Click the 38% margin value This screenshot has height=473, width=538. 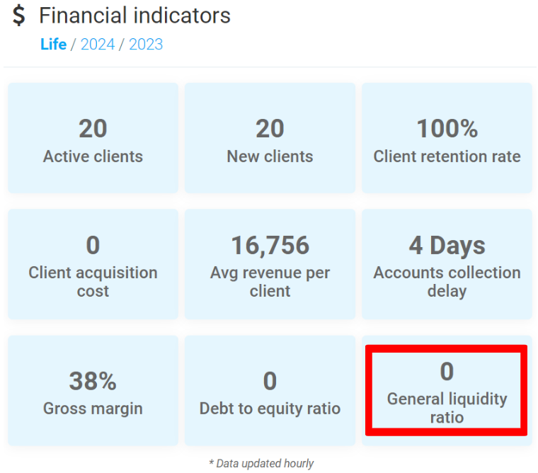93,382
